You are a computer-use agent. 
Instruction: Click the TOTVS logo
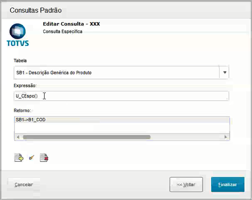[18, 35]
